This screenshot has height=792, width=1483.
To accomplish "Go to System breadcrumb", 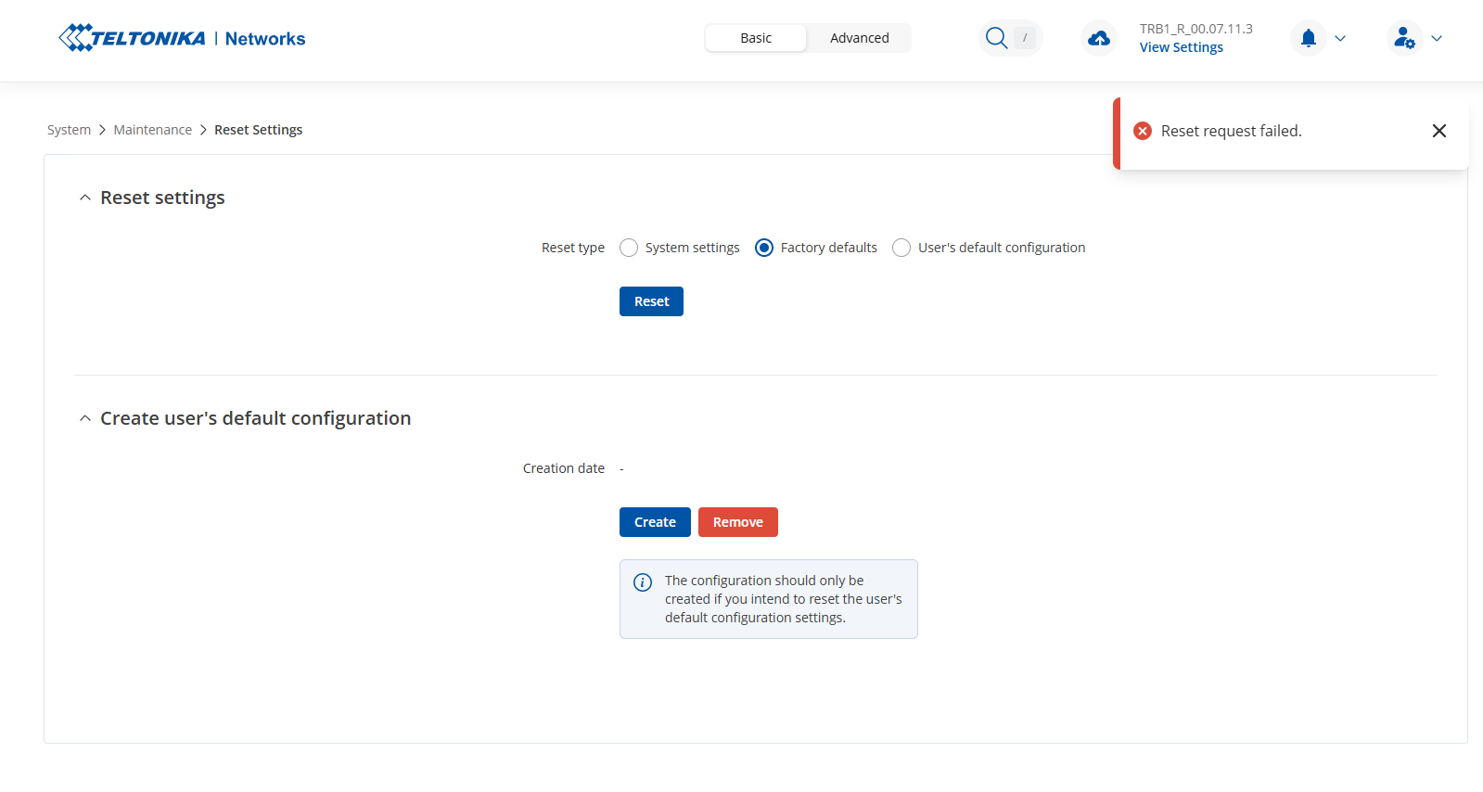I will point(70,130).
